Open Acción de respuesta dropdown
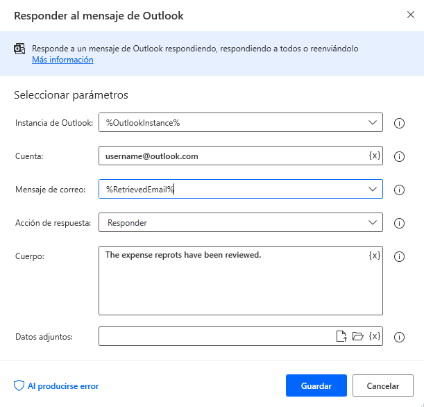 373,222
